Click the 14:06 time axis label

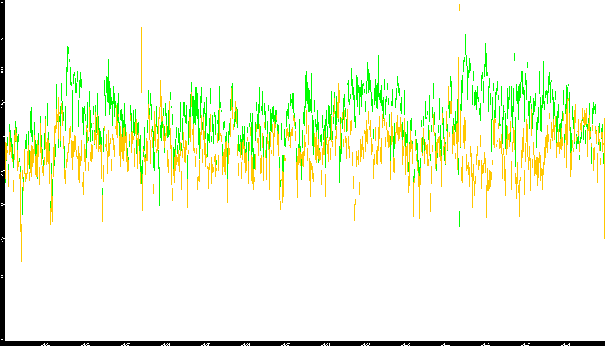245,344
